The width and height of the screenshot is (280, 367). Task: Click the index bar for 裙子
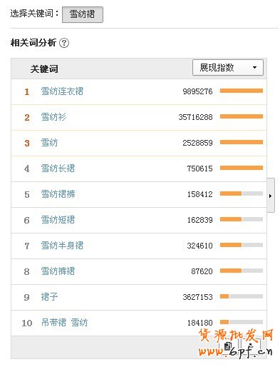tap(242, 296)
